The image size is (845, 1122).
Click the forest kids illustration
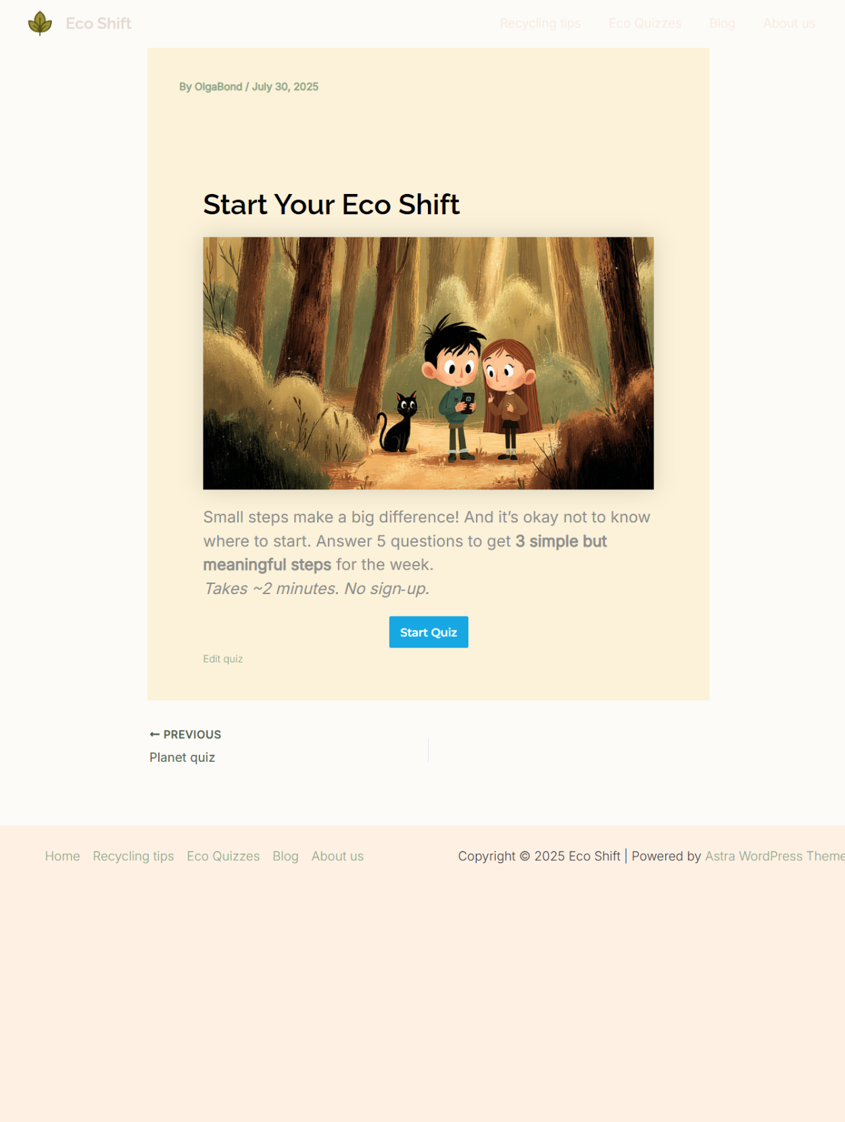(428, 363)
